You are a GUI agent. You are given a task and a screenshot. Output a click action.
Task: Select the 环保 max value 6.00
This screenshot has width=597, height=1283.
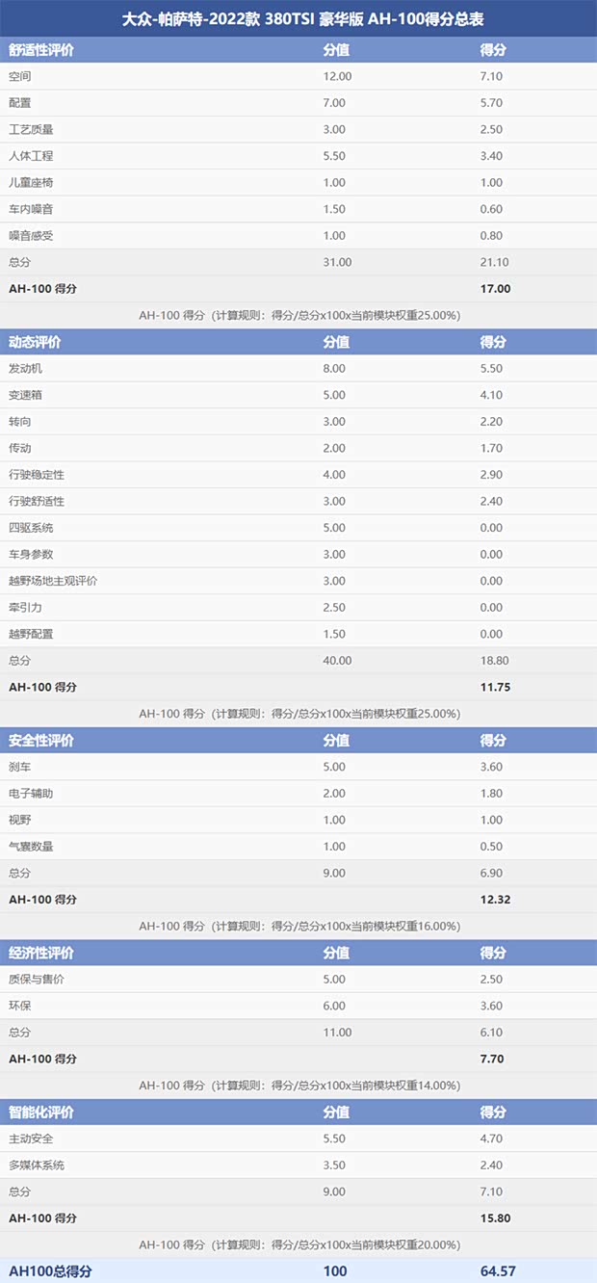[x=334, y=1006]
